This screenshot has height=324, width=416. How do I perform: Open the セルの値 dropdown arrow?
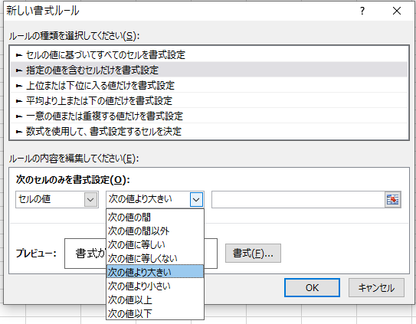[90, 200]
